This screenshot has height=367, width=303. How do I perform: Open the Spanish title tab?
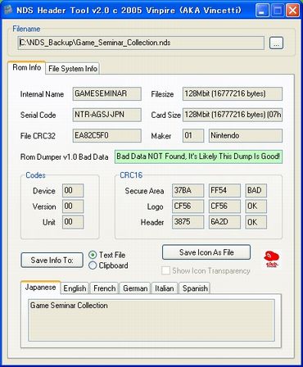195,288
